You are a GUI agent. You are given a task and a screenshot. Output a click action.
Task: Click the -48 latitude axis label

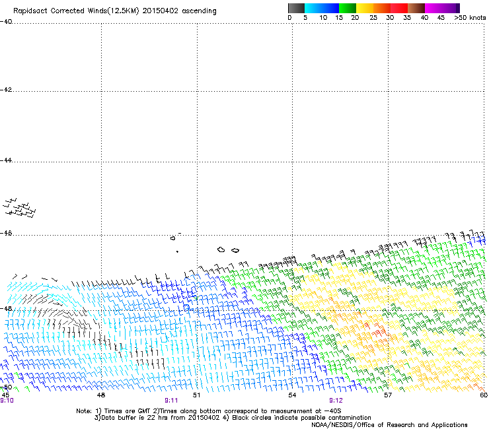[x=6, y=308]
